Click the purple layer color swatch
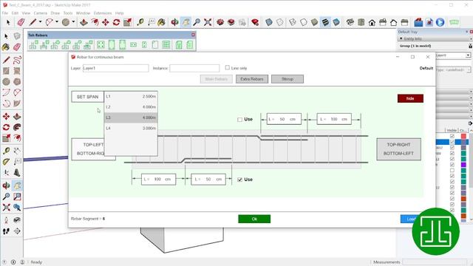 pyautogui.click(x=463, y=165)
